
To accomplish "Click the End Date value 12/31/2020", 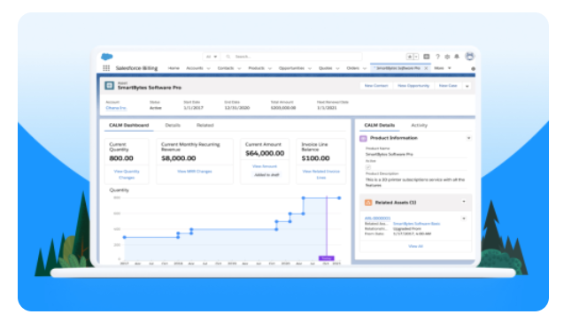I will coord(237,108).
